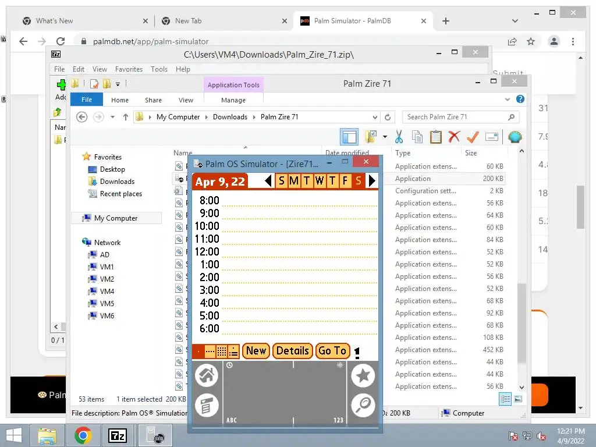Tap the Home silkscreen icon in Palm simulator
This screenshot has height=447, width=596.
(207, 375)
